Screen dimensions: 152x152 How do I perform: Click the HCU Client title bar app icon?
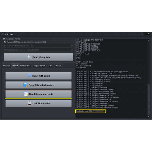3,34
